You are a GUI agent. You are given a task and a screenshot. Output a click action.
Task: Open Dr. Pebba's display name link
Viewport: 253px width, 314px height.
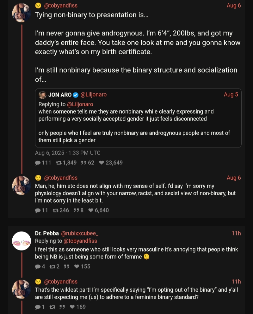(47, 234)
